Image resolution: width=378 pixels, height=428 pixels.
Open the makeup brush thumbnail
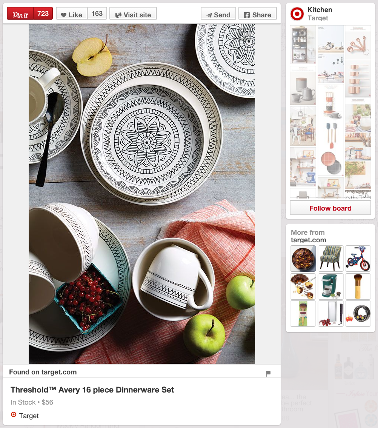coord(358,286)
